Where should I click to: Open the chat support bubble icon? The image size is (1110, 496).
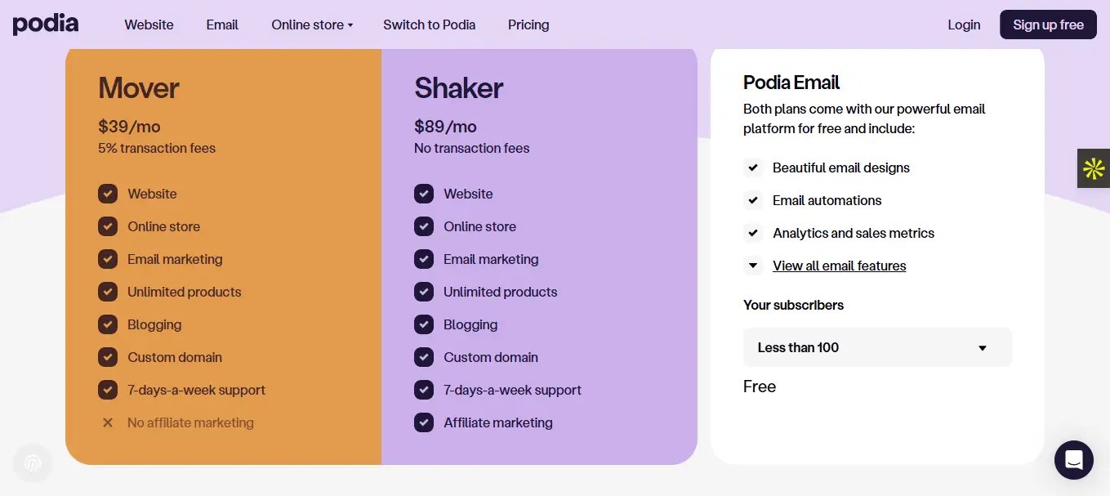coord(1073,460)
